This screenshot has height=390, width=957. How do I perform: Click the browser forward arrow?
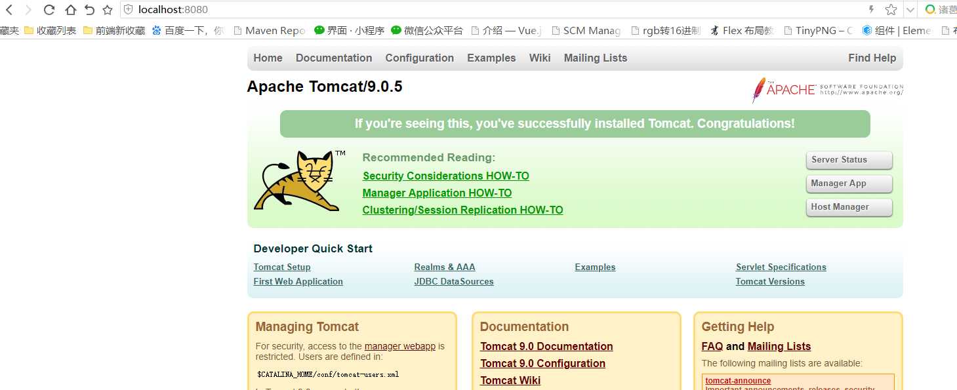click(x=28, y=10)
